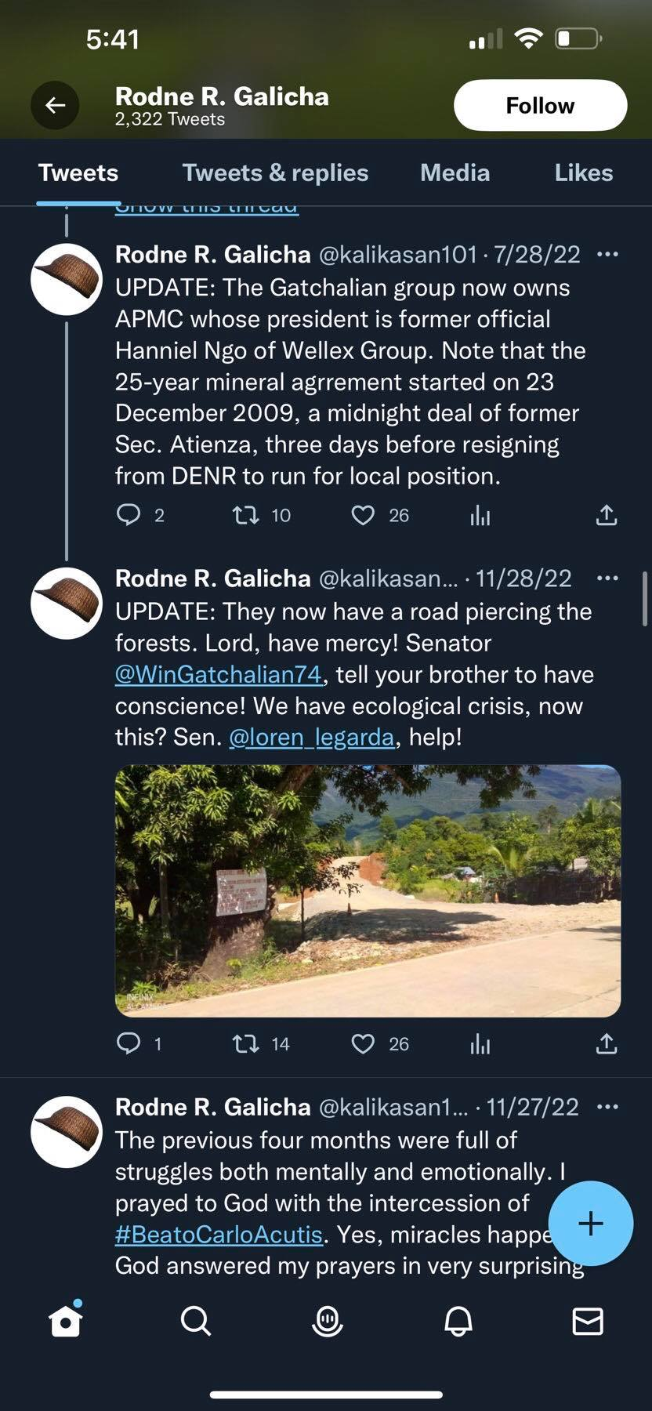Open the Search tab in bottom bar
This screenshot has height=1411, width=652.
click(195, 1321)
